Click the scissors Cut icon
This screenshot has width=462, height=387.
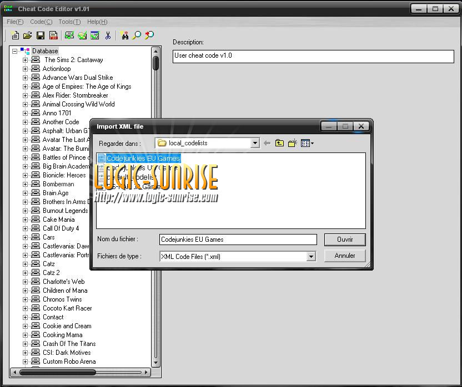pyautogui.click(x=108, y=35)
